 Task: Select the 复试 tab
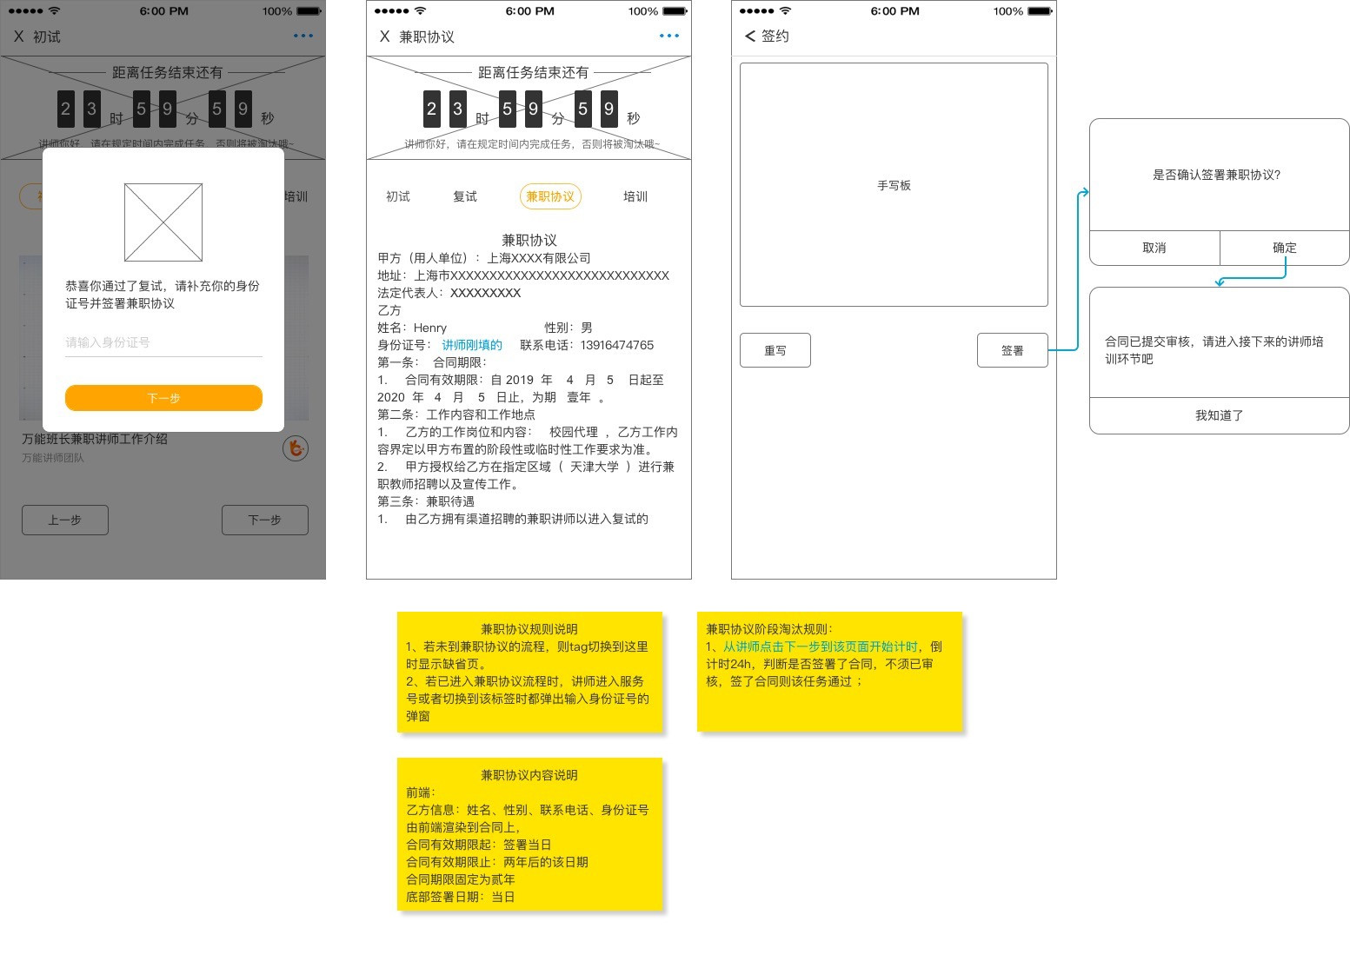465,196
